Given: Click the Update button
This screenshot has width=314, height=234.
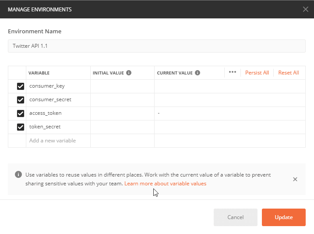Looking at the screenshot, I should (283, 217).
